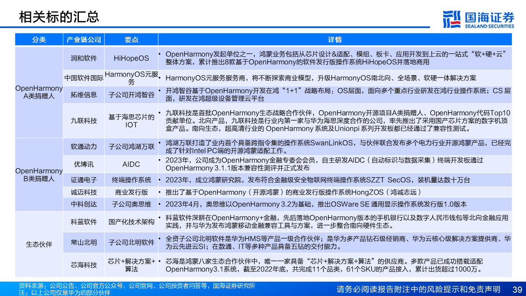
Task: Select the 子公司开鸿智谷 key point cell
Action: coord(131,95)
